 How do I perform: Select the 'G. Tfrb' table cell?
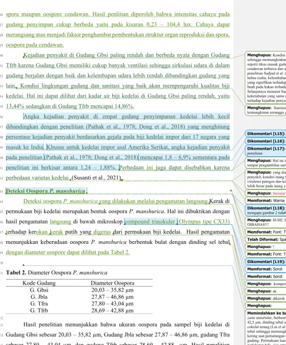click(39, 311)
